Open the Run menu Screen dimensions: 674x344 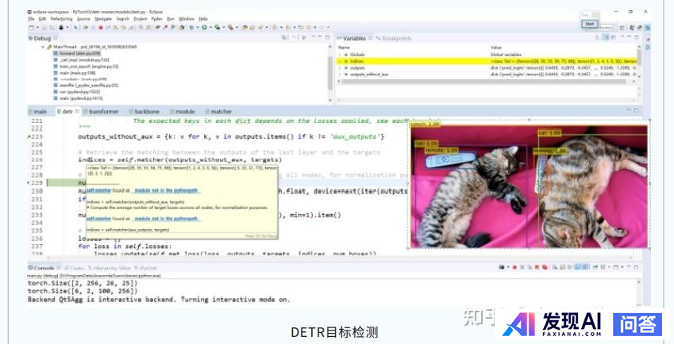coord(170,19)
